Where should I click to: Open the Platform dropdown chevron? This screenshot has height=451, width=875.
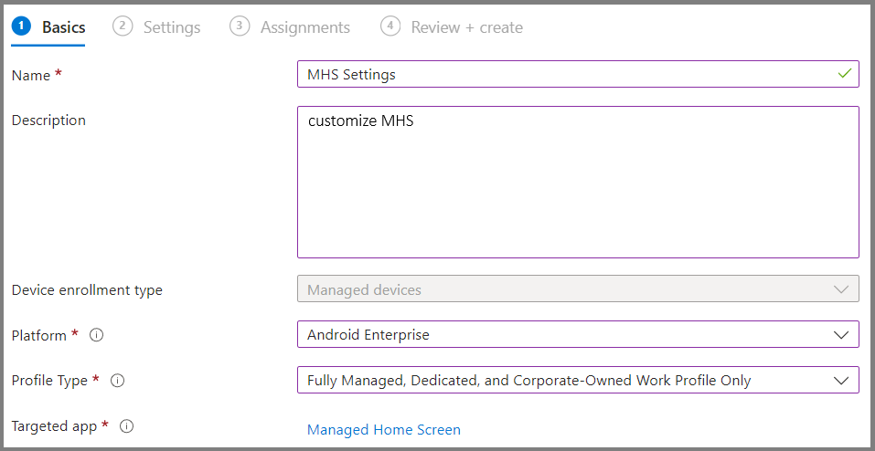tap(841, 335)
